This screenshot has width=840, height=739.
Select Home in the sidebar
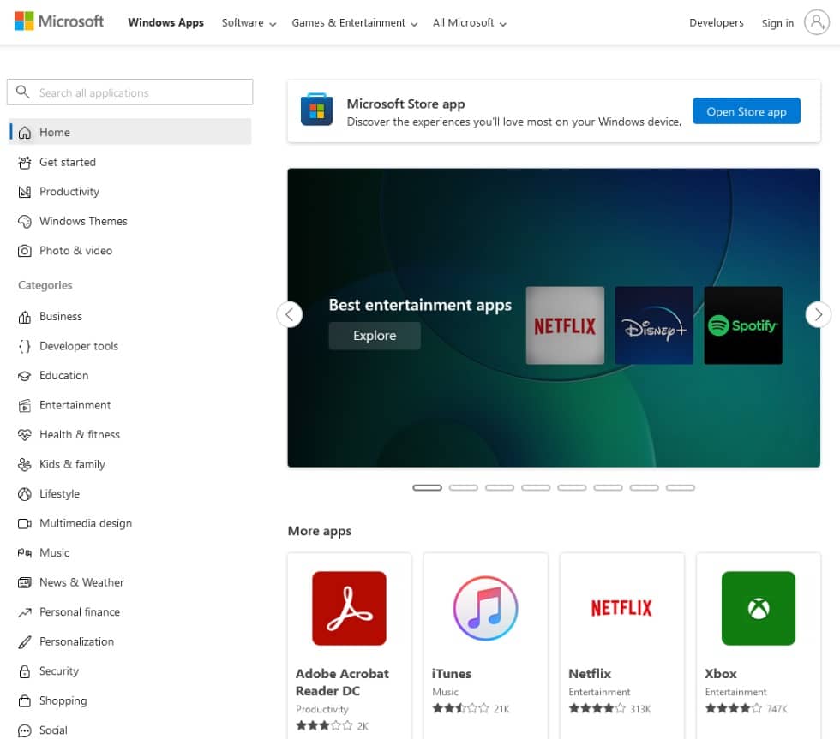[x=130, y=132]
